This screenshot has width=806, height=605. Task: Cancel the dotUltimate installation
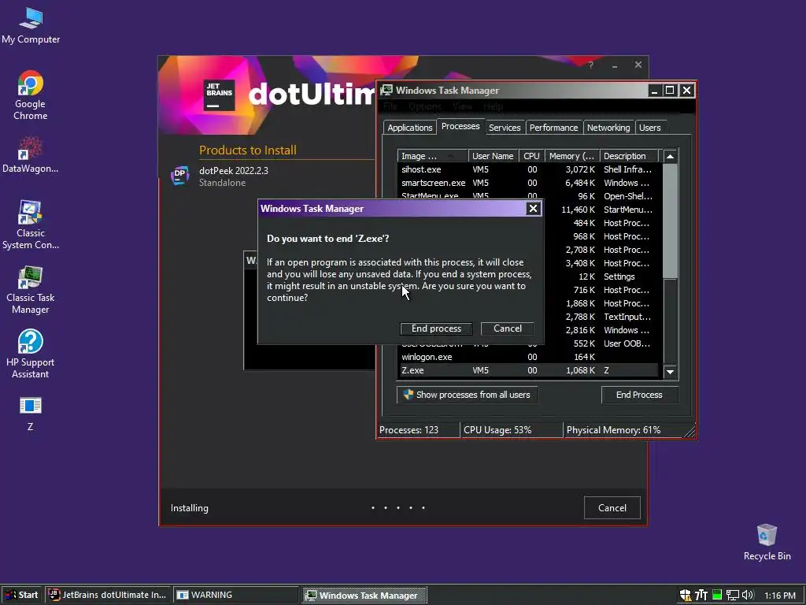pos(612,508)
